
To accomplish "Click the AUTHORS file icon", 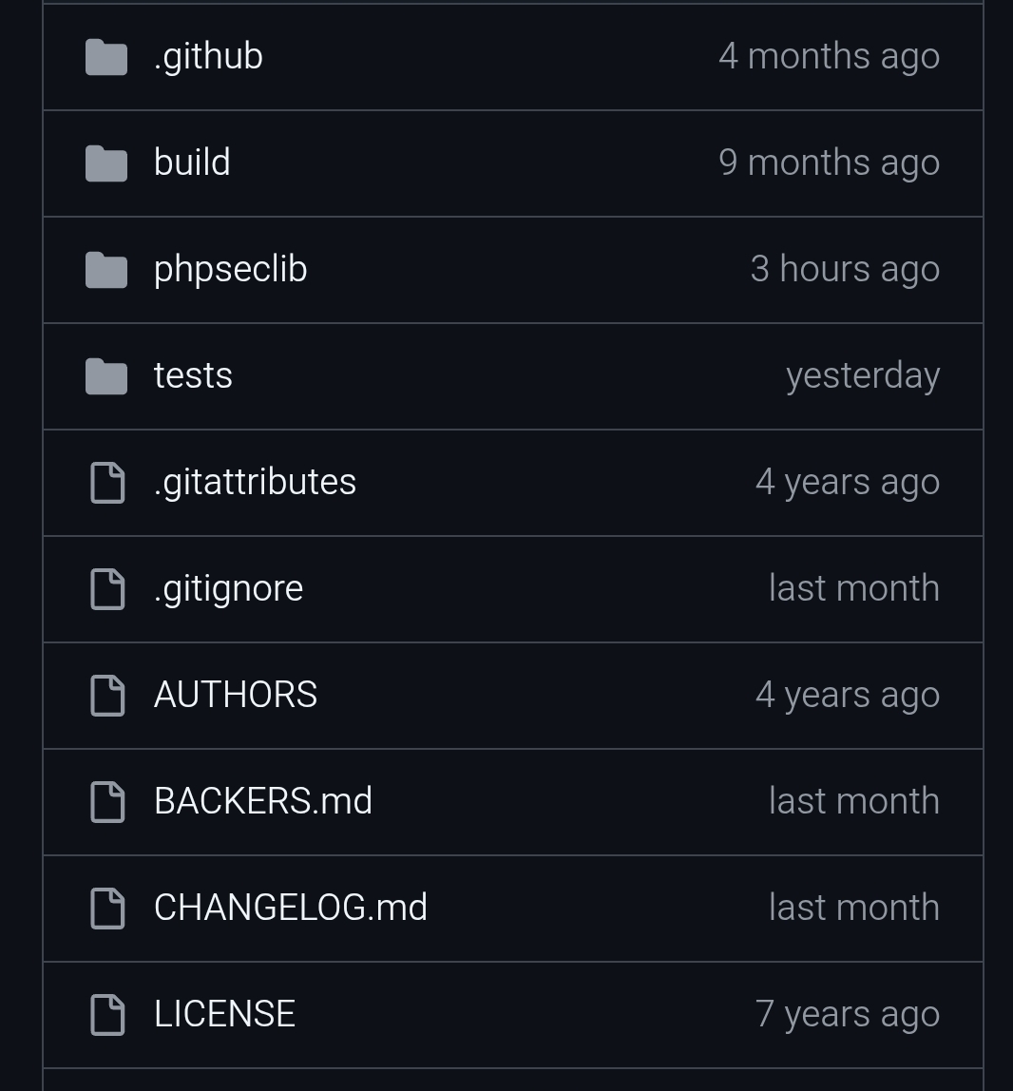I will pos(106,696).
